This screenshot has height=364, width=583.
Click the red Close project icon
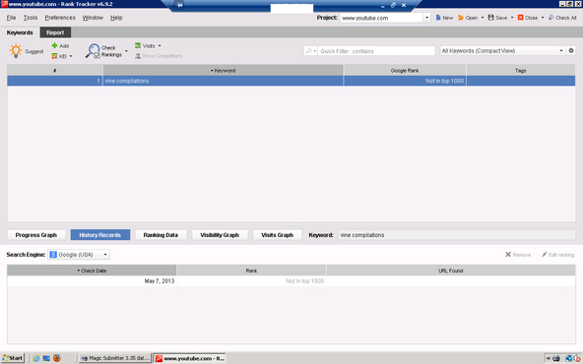coord(521,18)
